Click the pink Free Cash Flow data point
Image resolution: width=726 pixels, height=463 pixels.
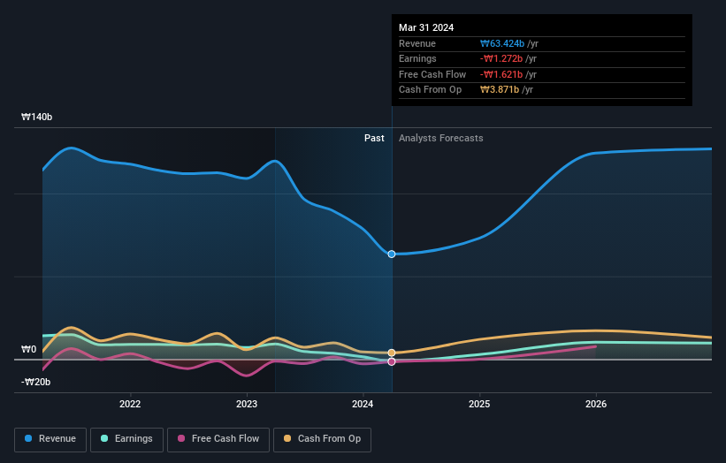pos(392,361)
